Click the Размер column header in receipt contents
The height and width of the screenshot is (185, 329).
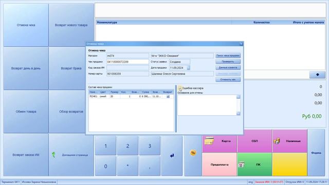[x=114, y=92]
